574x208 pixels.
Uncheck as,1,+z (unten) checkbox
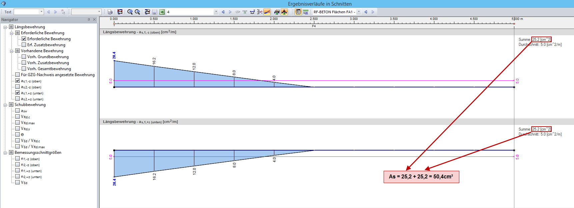tap(18, 93)
